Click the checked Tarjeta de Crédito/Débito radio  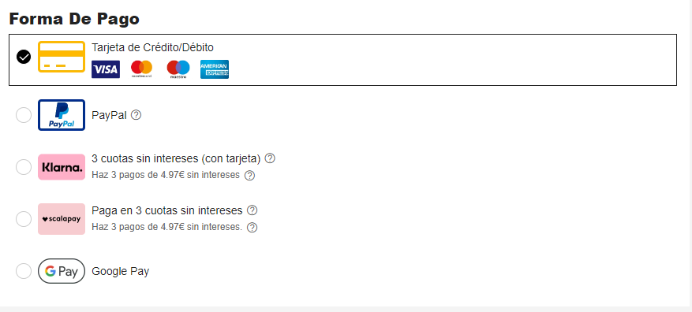pos(24,57)
